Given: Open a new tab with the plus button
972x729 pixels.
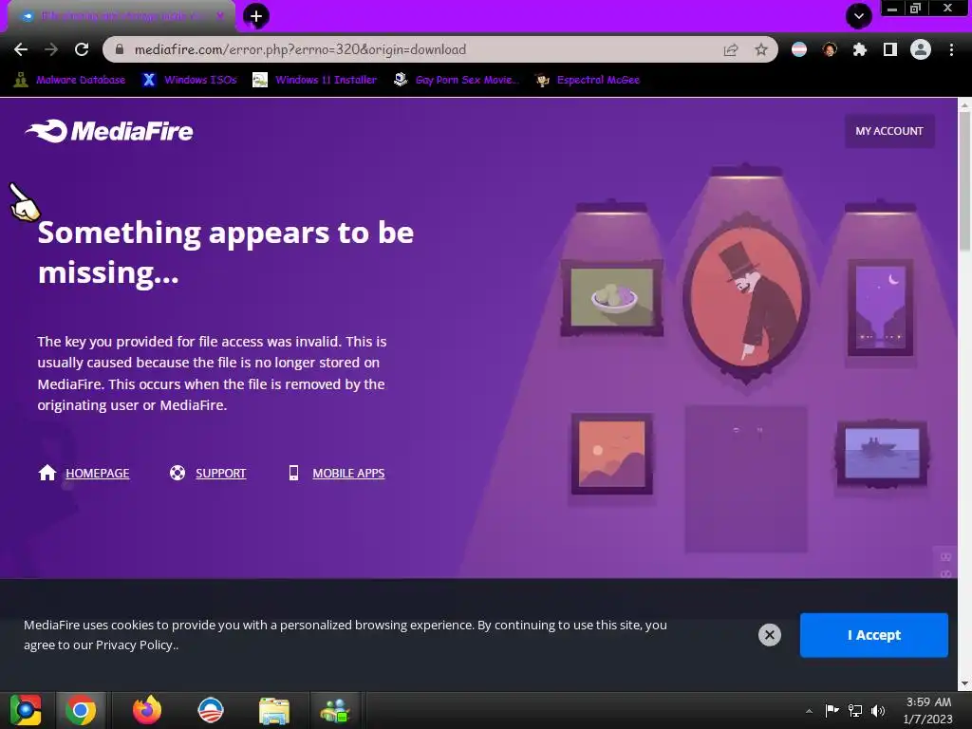Looking at the screenshot, I should pos(256,16).
